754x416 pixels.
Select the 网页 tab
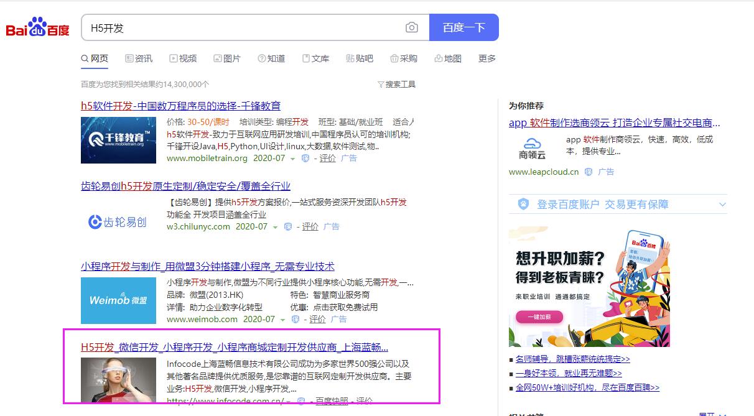point(95,58)
